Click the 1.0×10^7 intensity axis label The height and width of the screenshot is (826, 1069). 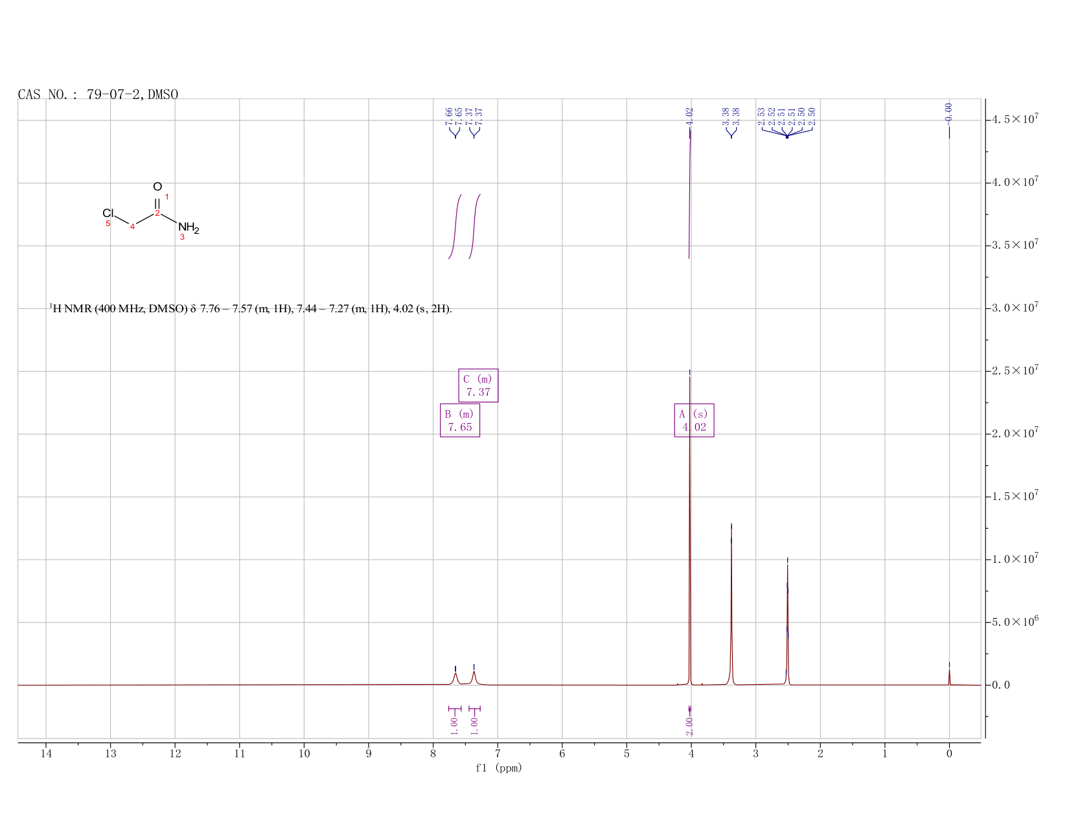point(1015,560)
